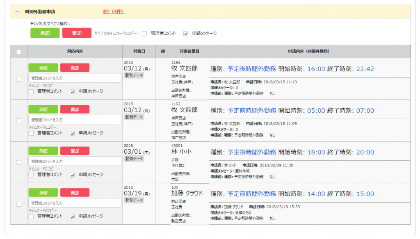Click the 対応内容 column header
The width and height of the screenshot is (420, 239).
tap(75, 51)
